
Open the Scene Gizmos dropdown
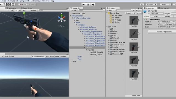point(34,10)
